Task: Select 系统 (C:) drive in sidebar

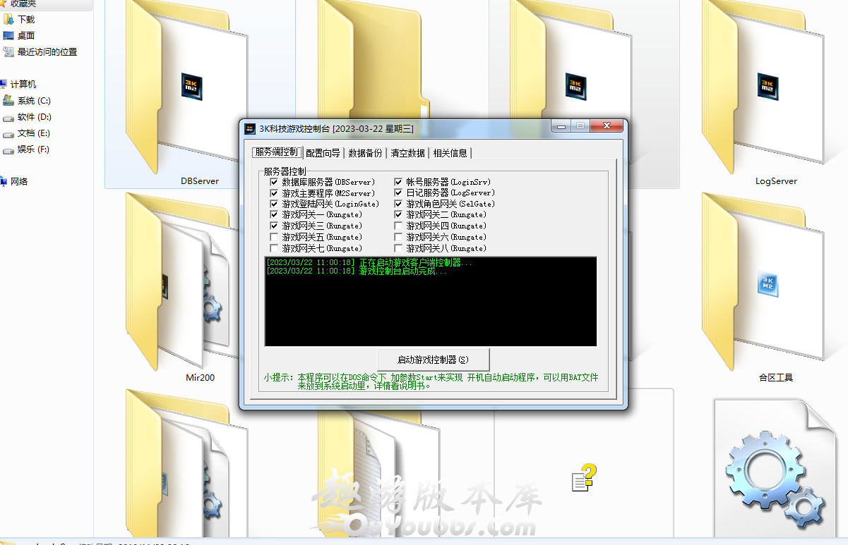Action: pyautogui.click(x=33, y=101)
